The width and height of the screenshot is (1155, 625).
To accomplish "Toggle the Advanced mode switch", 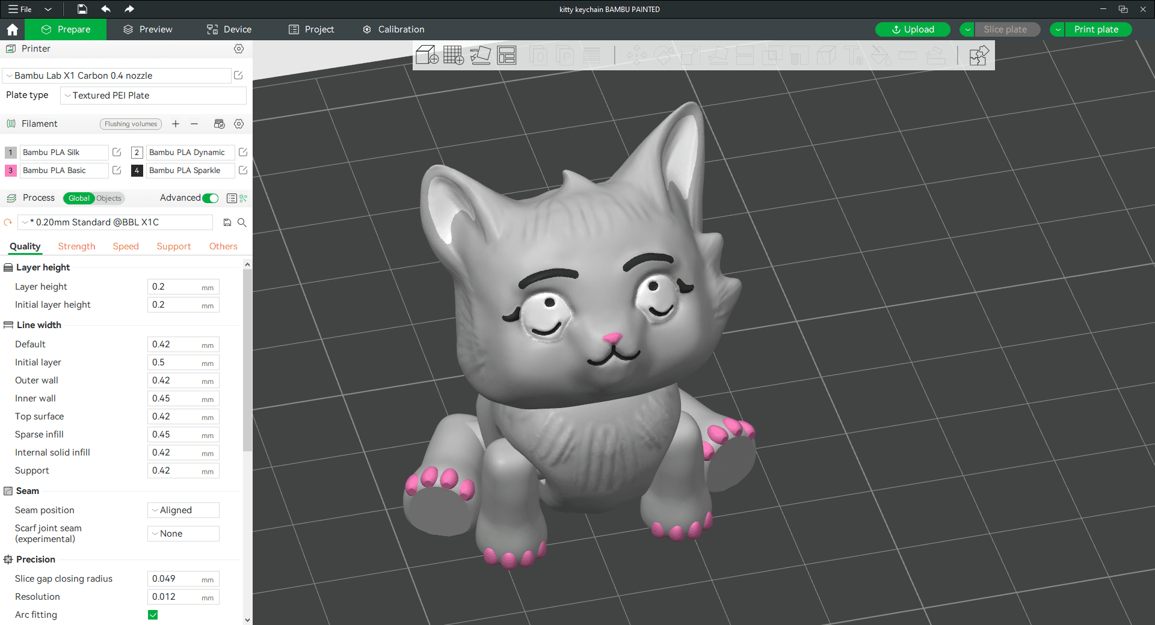I will [x=211, y=198].
